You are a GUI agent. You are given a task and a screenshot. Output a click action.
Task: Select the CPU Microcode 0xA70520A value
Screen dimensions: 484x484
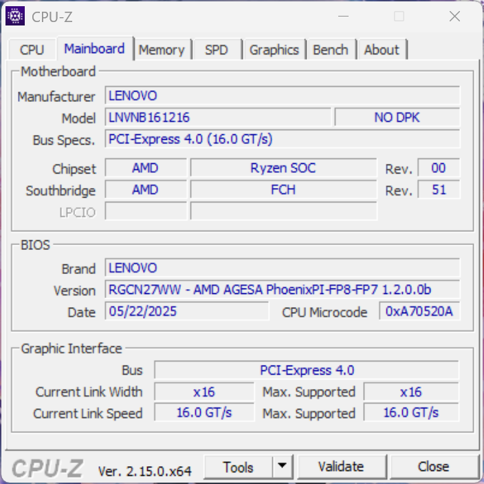[x=419, y=311]
